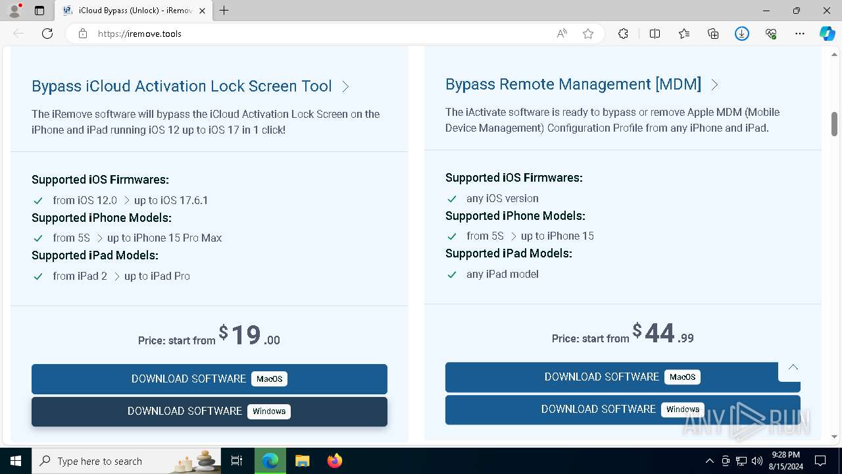Screen dimensions: 842x474
Task: Open the Extensions puzzle icon
Action: 623,34
